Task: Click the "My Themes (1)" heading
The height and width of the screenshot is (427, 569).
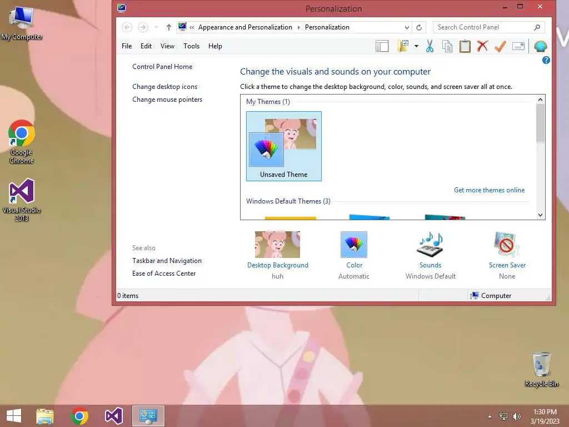Action: point(268,102)
